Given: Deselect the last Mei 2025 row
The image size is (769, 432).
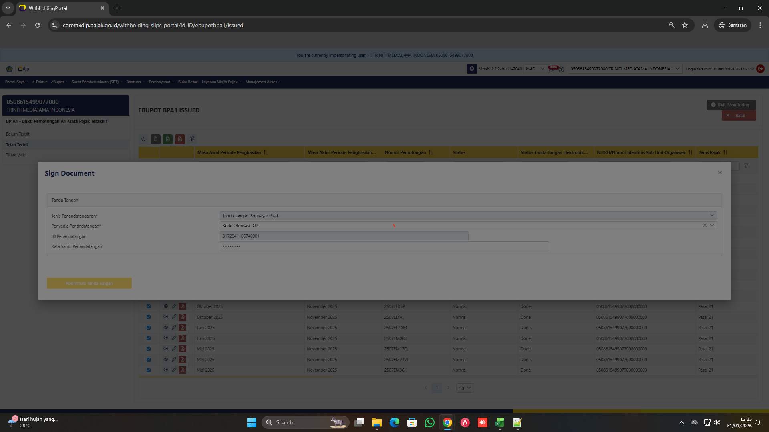Looking at the screenshot, I should (x=149, y=370).
